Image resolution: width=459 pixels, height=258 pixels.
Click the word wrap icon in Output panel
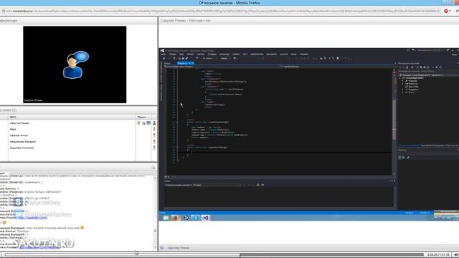pyautogui.click(x=262, y=185)
